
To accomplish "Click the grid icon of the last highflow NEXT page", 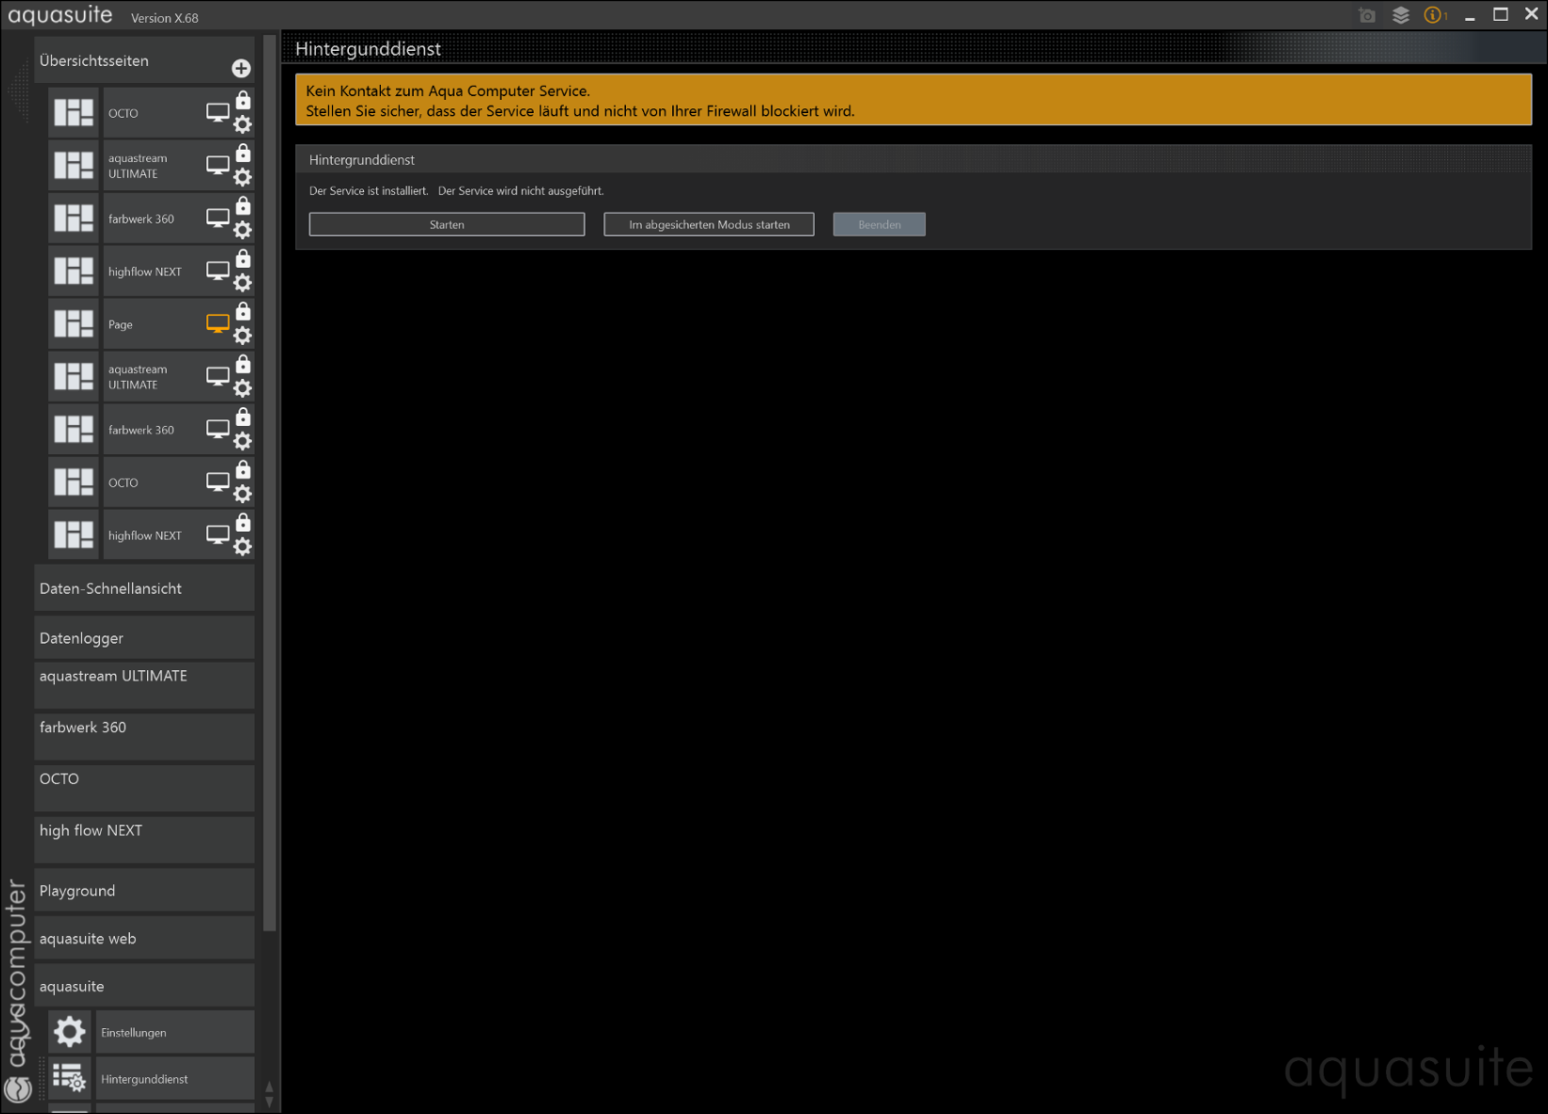I will tap(74, 535).
